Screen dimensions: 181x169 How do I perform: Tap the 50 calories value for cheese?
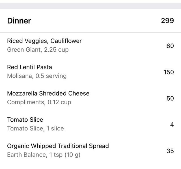(170, 98)
